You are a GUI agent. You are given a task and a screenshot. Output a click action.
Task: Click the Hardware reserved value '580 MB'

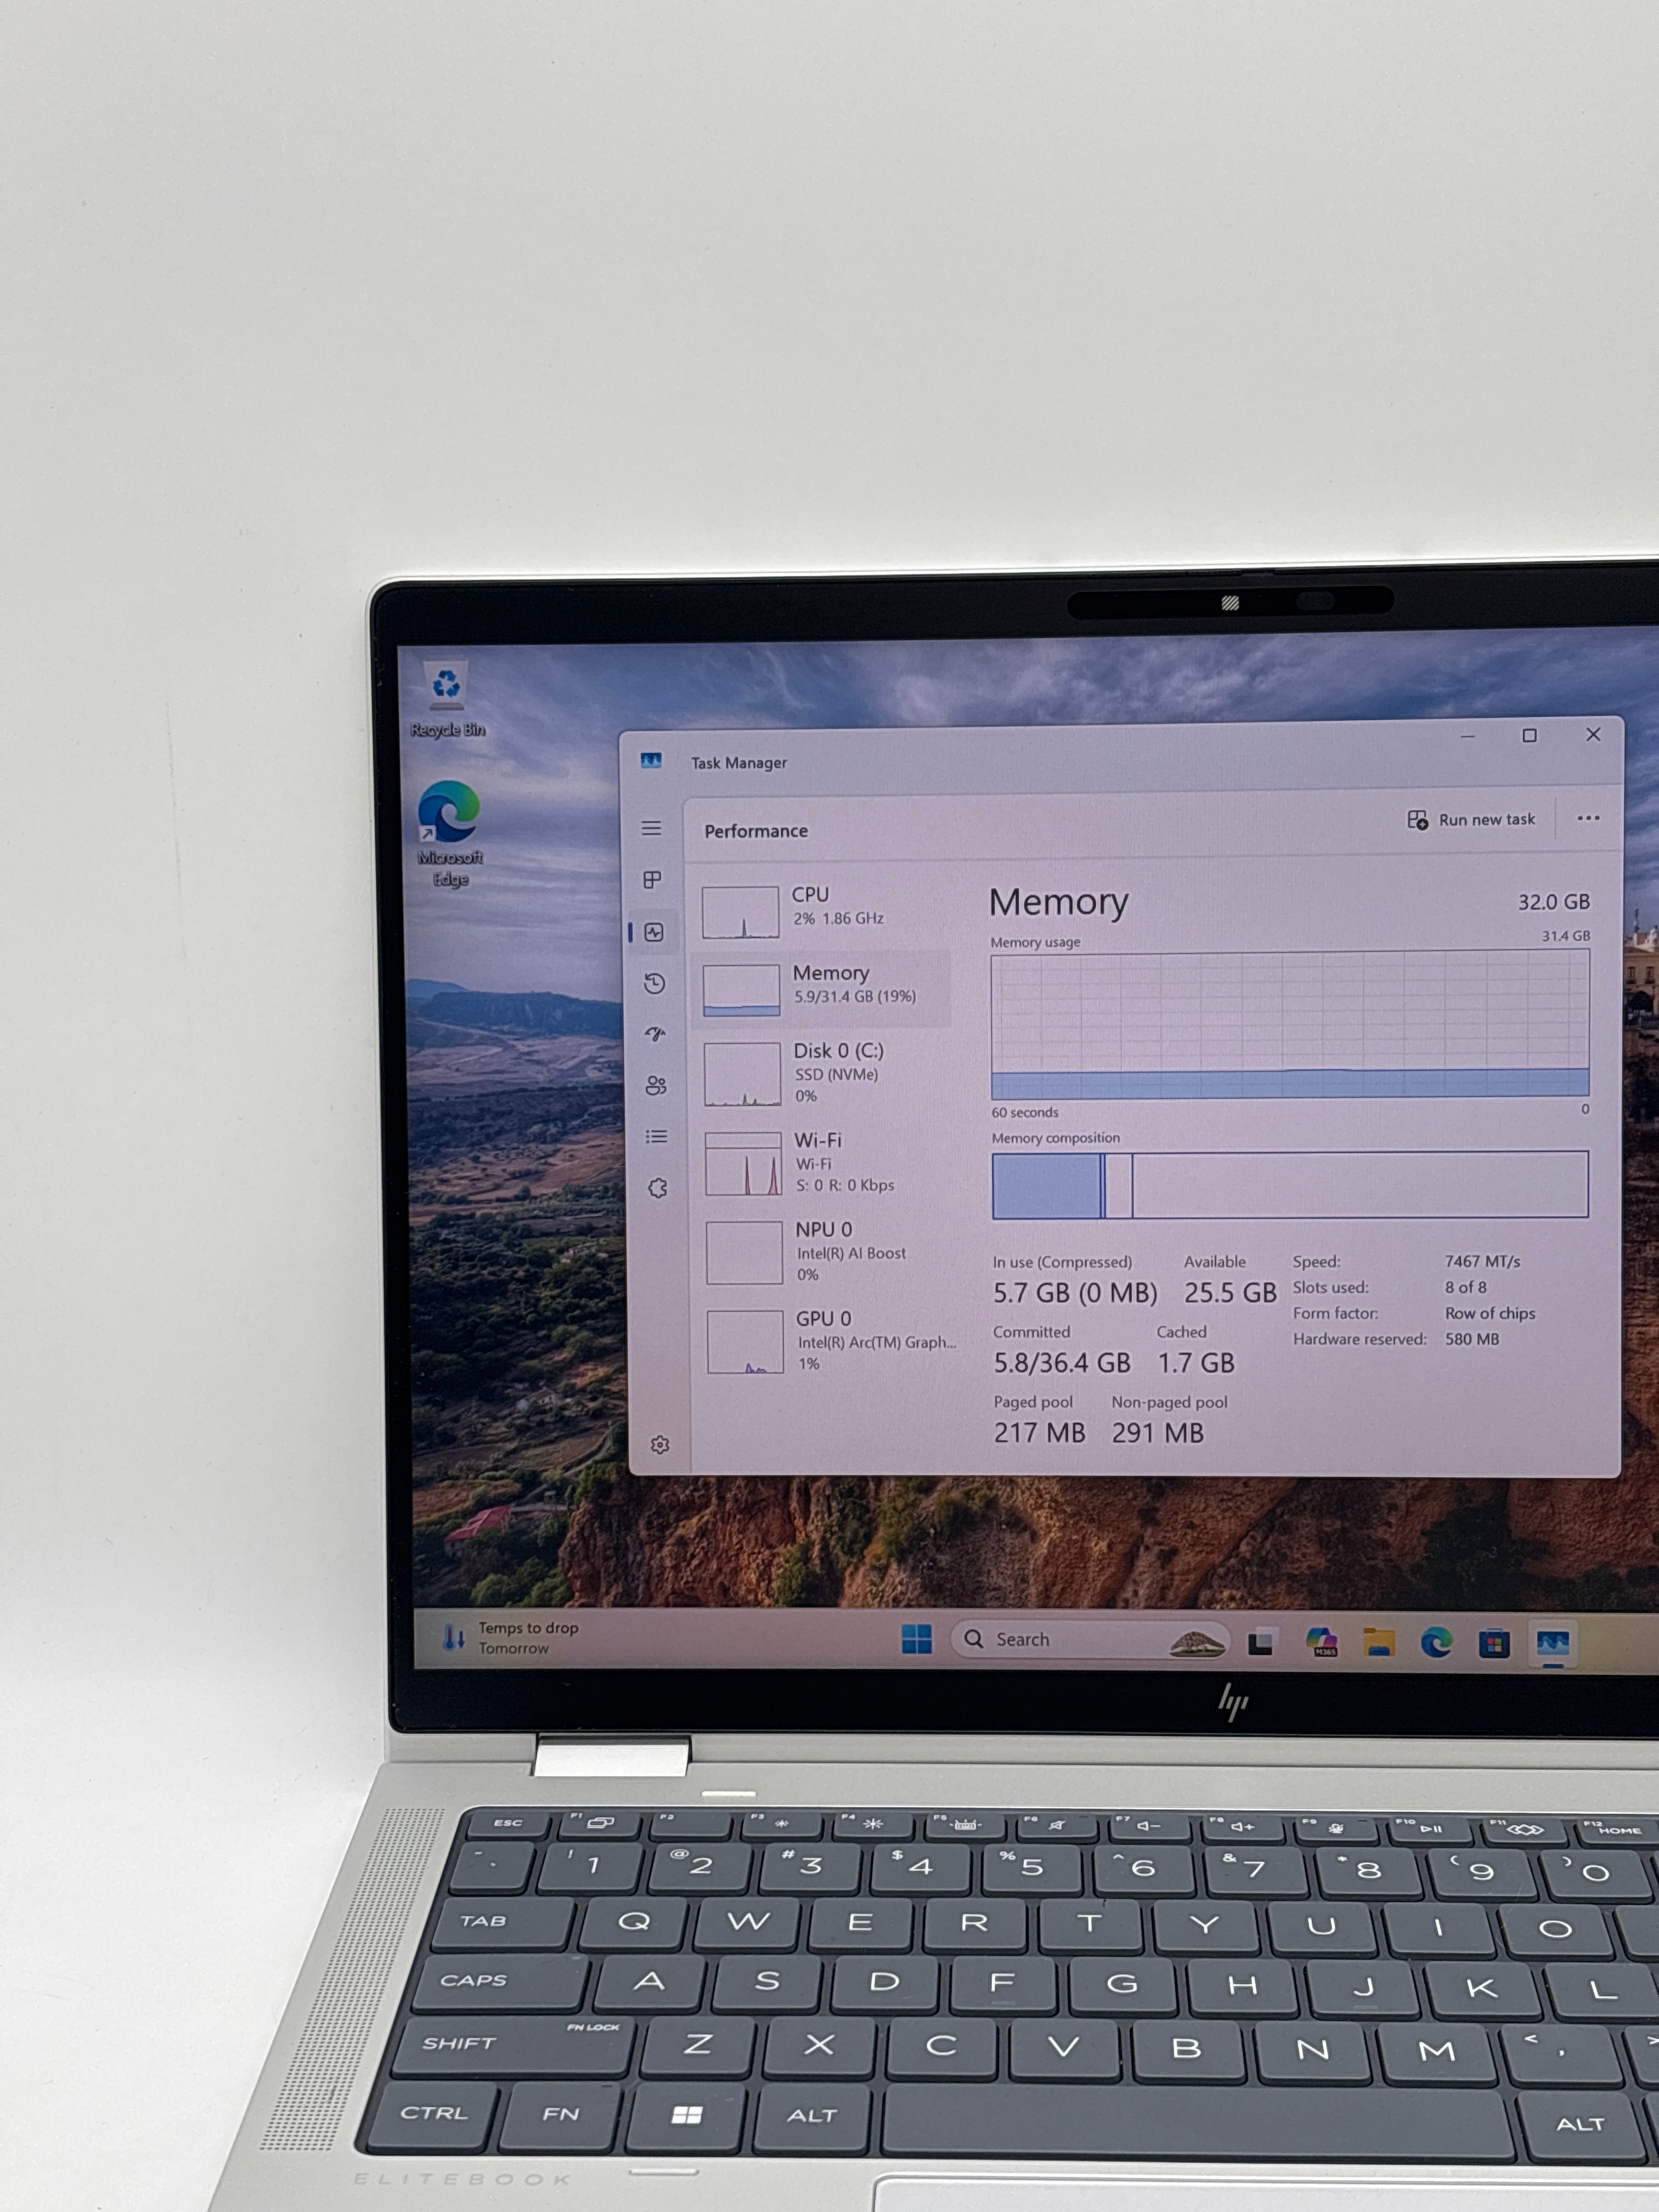pyautogui.click(x=1472, y=1340)
